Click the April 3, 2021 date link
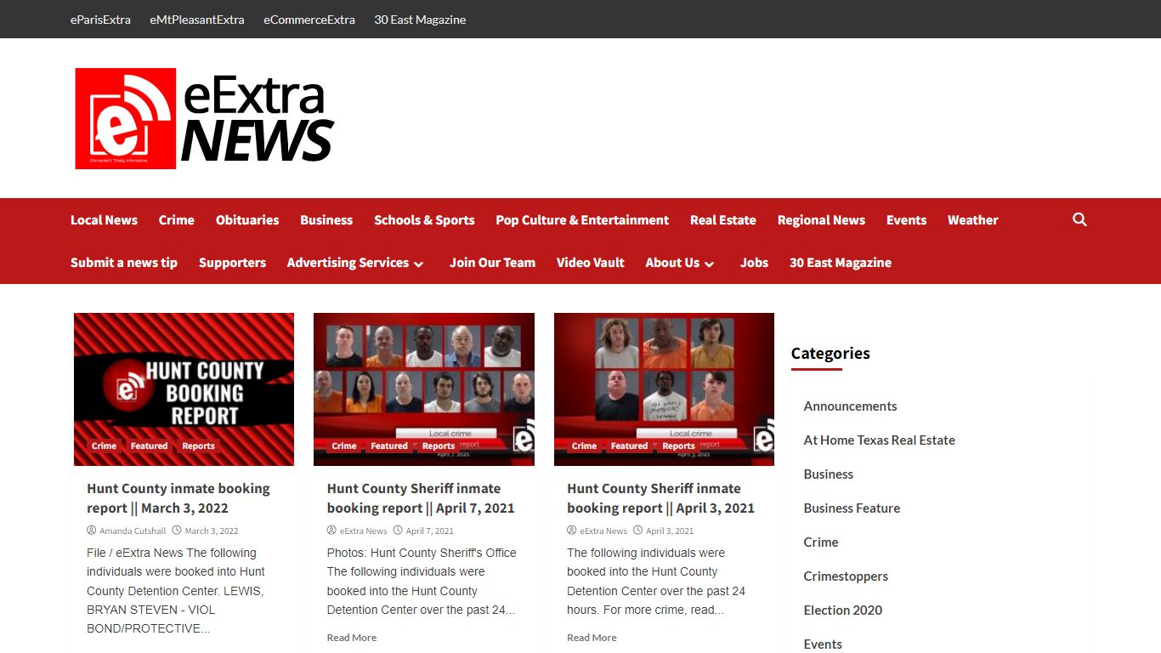This screenshot has height=653, width=1161. [x=670, y=531]
